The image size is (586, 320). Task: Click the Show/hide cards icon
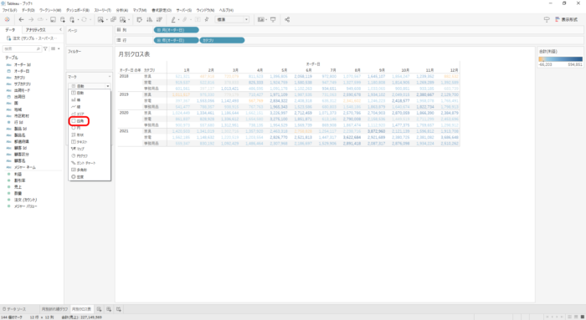tap(261, 19)
